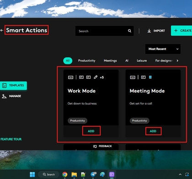Click the Productivity tag on Work Mode card
Screen dimensions: 192x179
pos(77,121)
